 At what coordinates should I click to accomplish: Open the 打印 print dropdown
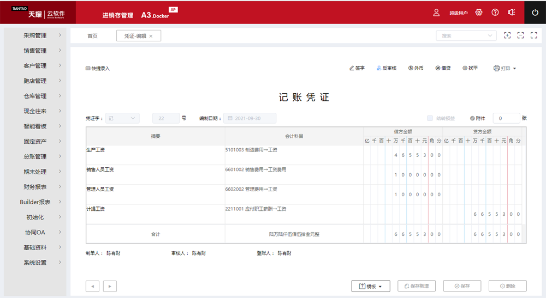pos(505,69)
